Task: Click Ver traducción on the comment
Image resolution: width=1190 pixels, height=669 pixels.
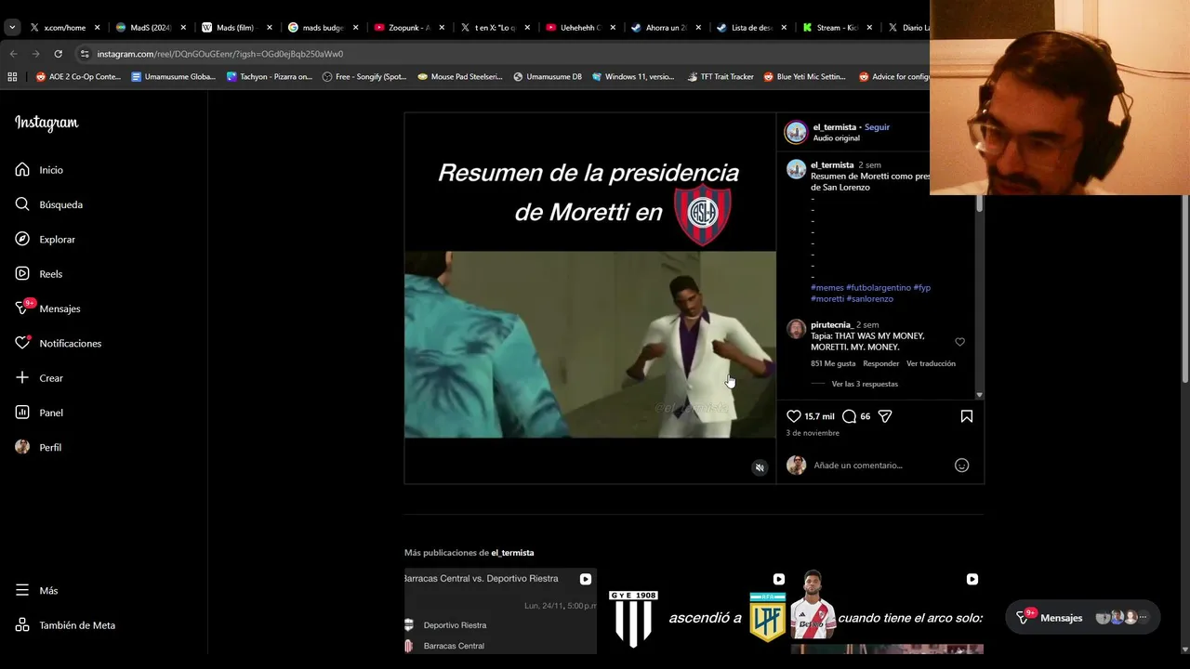Action: tap(931, 364)
